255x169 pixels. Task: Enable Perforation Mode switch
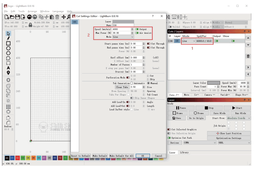point(128,77)
